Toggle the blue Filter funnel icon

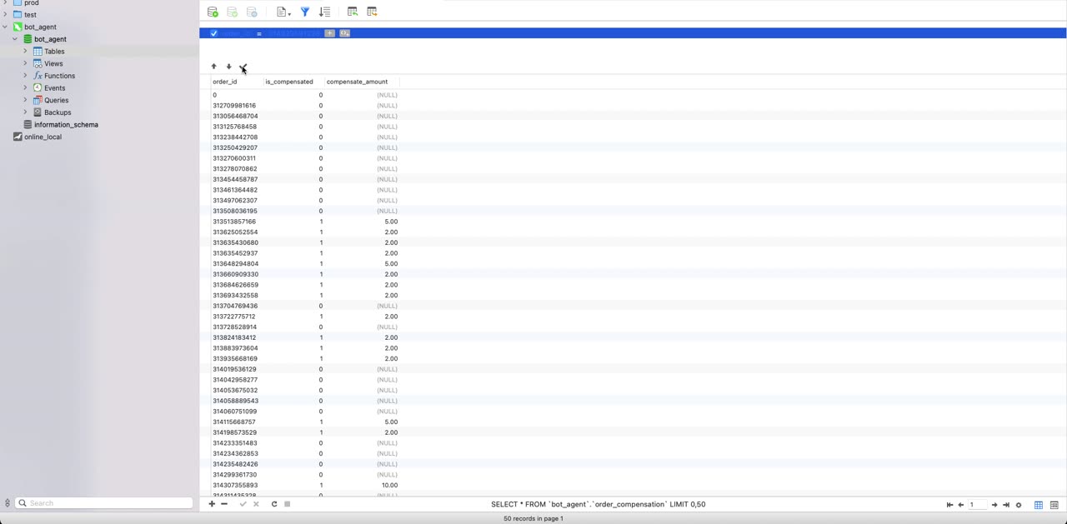[305, 12]
